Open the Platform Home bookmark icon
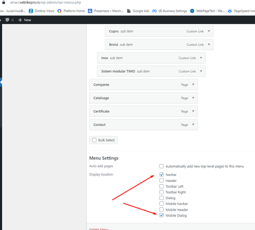 pyautogui.click(x=59, y=11)
